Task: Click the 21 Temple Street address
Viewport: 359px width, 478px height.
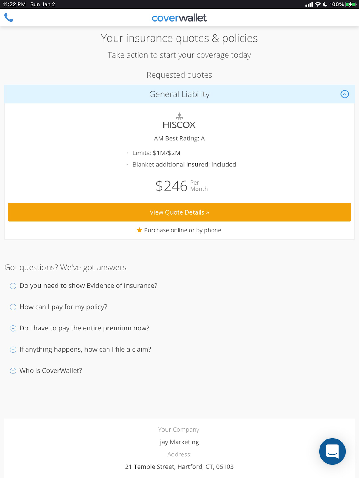Action: (179, 467)
